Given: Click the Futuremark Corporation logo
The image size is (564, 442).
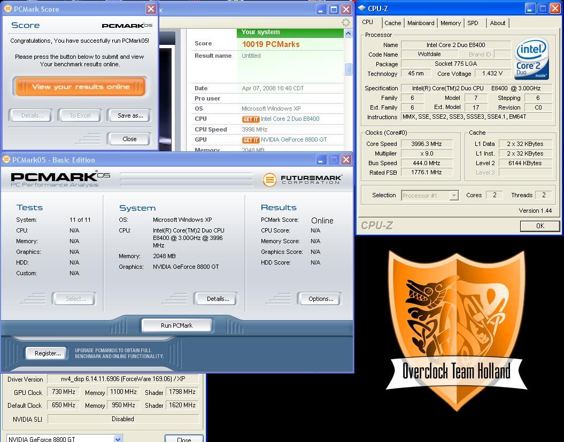Looking at the screenshot, I should click(302, 180).
